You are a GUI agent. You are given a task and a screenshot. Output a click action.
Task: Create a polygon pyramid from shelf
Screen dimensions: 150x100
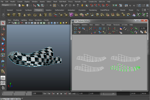click(x=40, y=15)
